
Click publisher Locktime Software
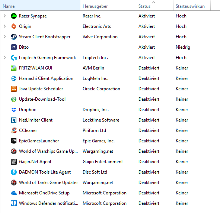(x=101, y=120)
